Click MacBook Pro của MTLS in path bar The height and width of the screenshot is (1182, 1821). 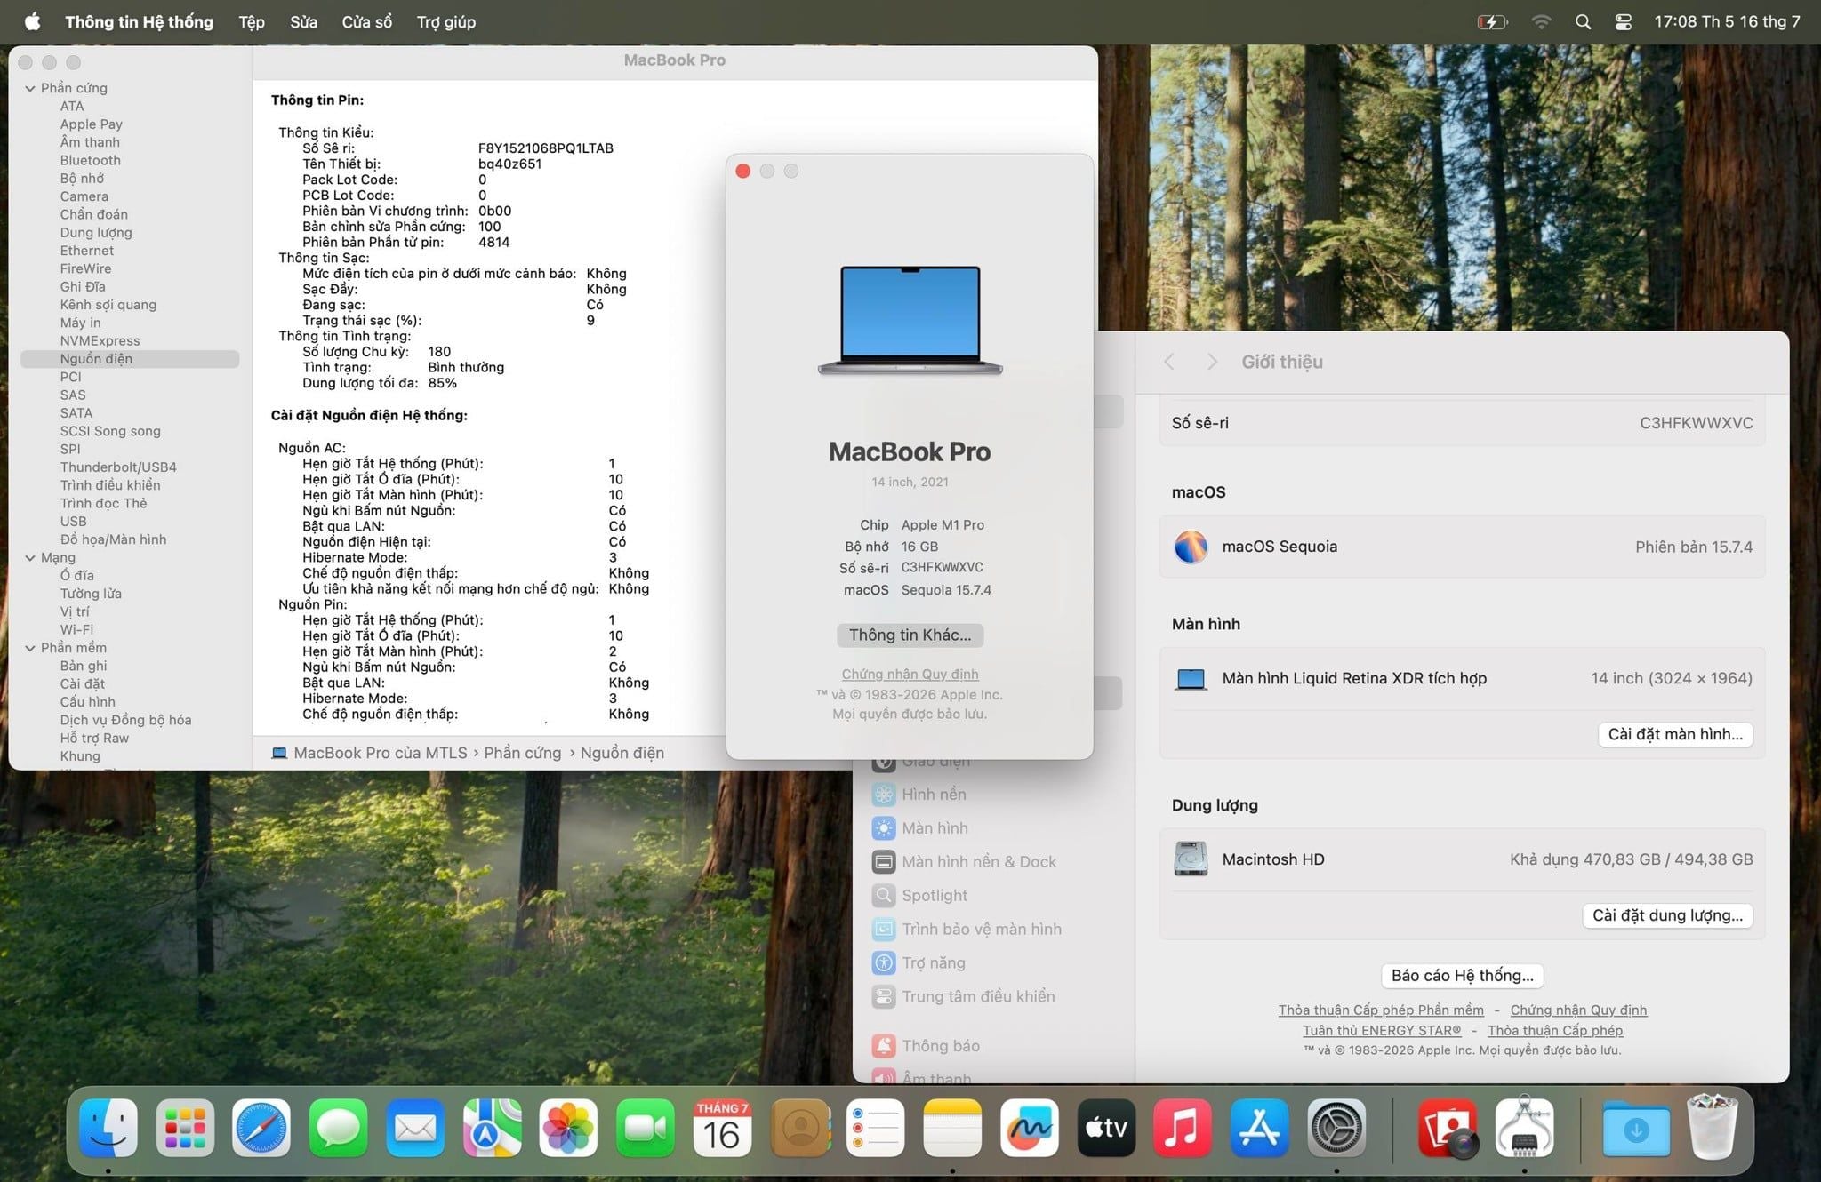coord(369,753)
